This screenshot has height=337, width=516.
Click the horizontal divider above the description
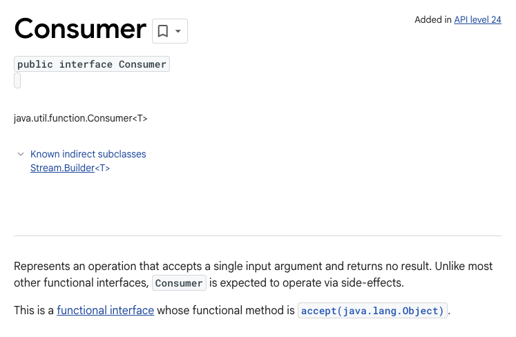tap(258, 235)
